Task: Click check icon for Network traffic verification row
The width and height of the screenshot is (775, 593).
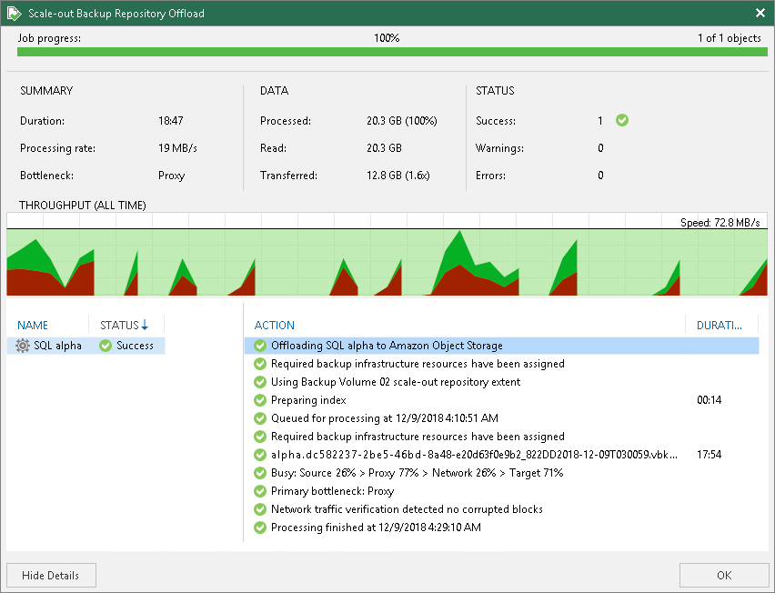Action: pyautogui.click(x=260, y=509)
